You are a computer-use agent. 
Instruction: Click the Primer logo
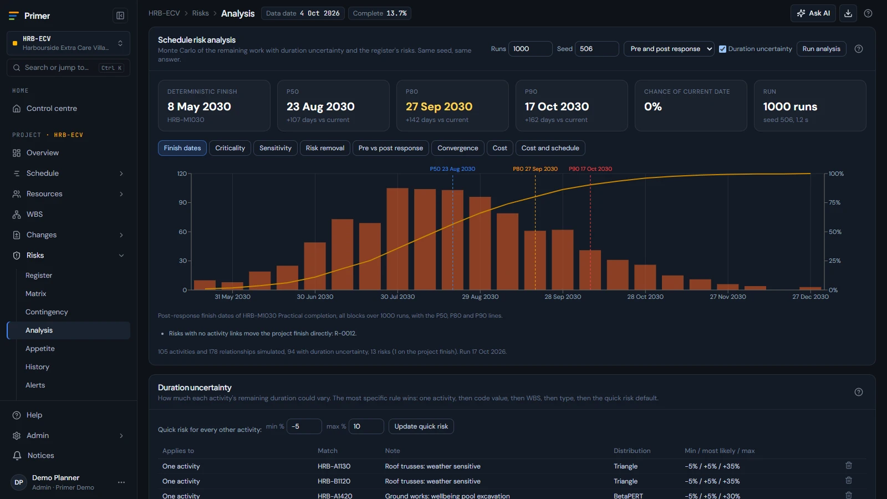click(29, 16)
